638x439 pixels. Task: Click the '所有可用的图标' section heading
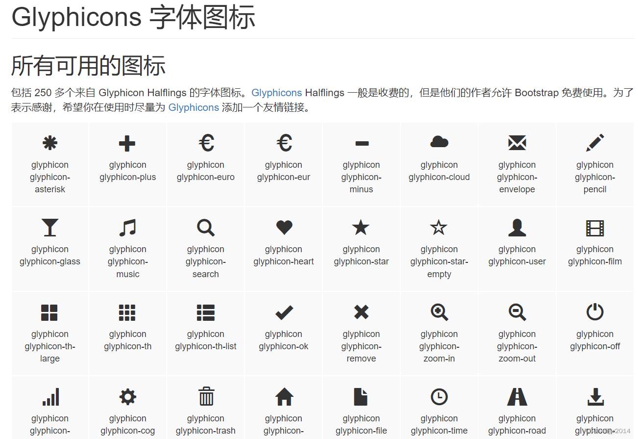[89, 66]
